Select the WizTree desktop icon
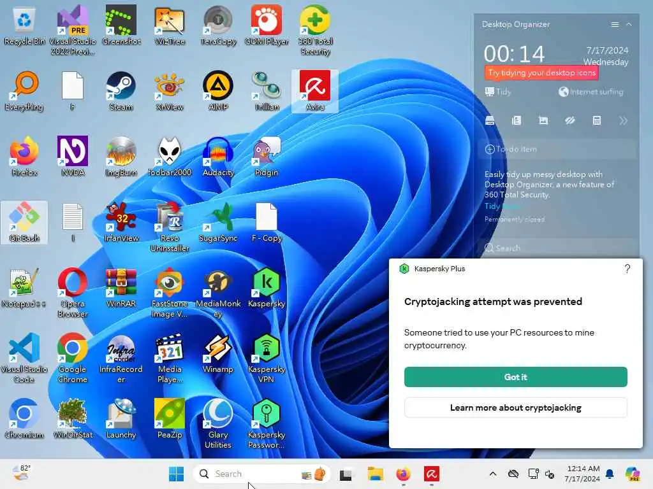Screen dimensions: 653x489 coord(170,25)
